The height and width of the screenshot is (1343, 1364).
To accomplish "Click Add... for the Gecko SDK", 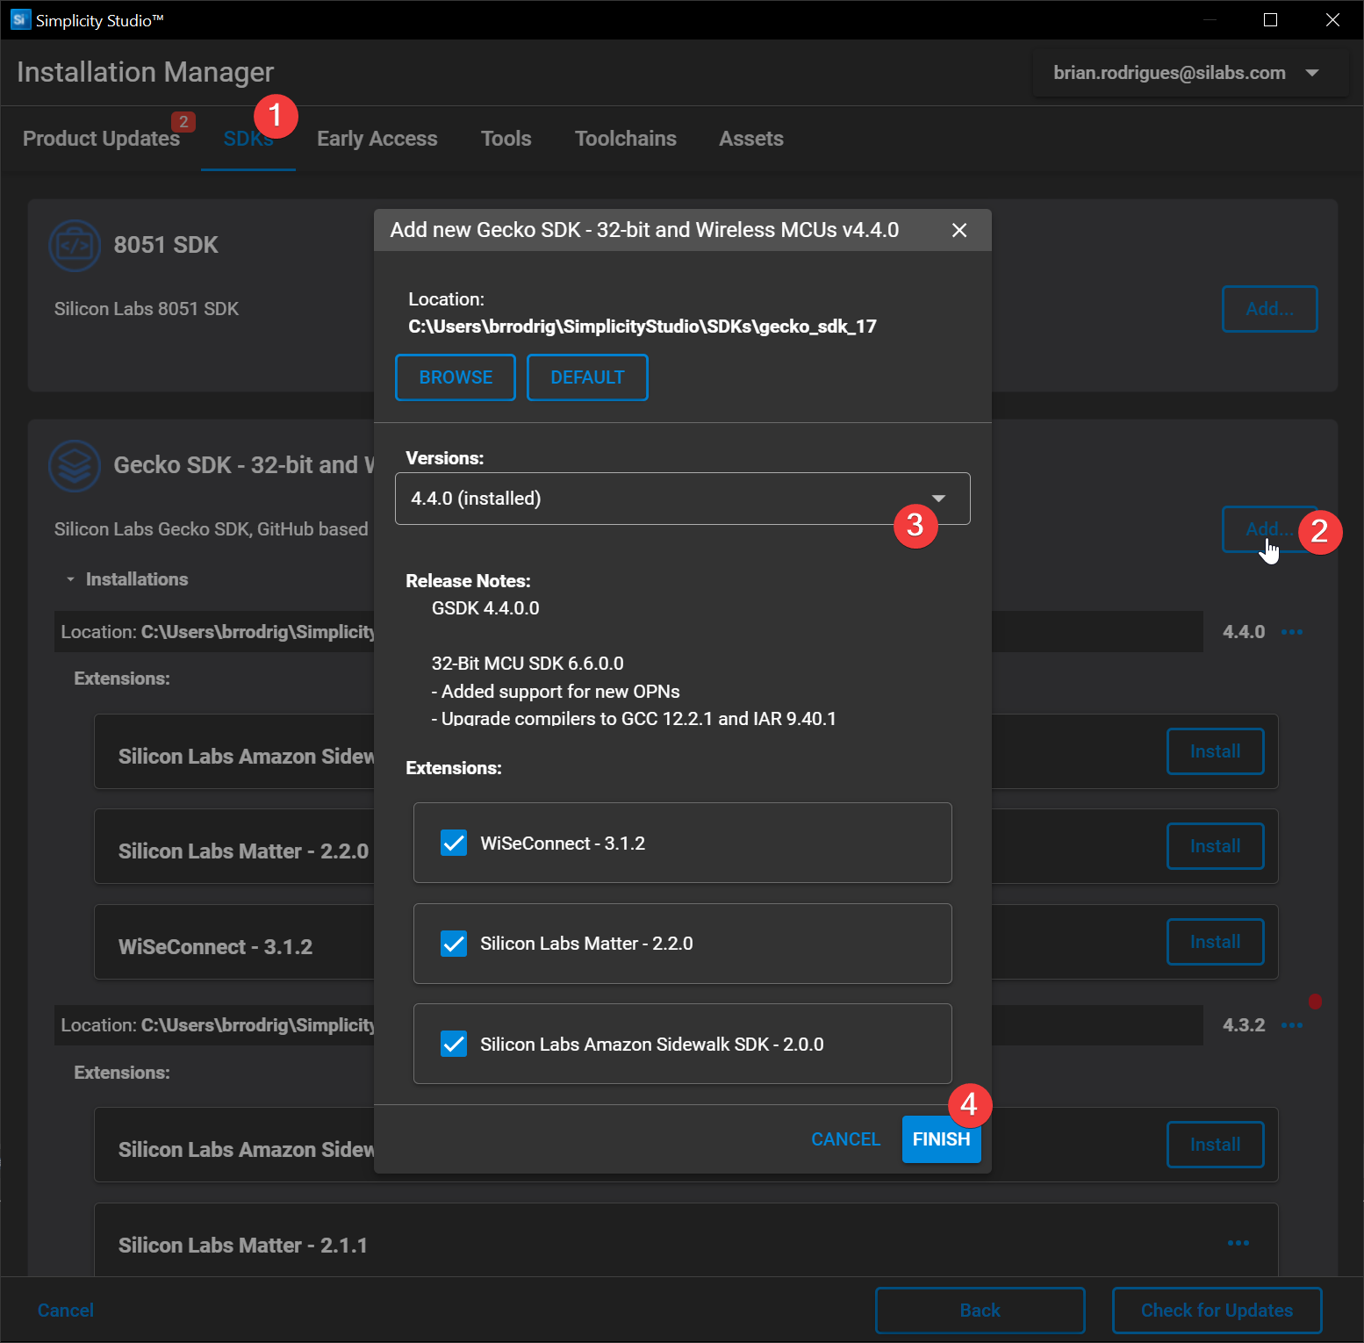I will [1270, 529].
